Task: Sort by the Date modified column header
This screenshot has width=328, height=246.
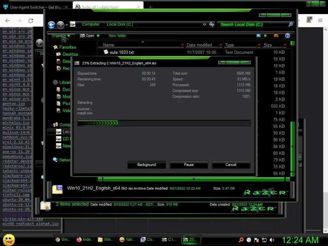Action: point(199,45)
